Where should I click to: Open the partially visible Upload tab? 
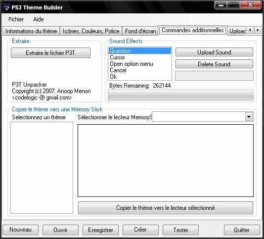237,31
